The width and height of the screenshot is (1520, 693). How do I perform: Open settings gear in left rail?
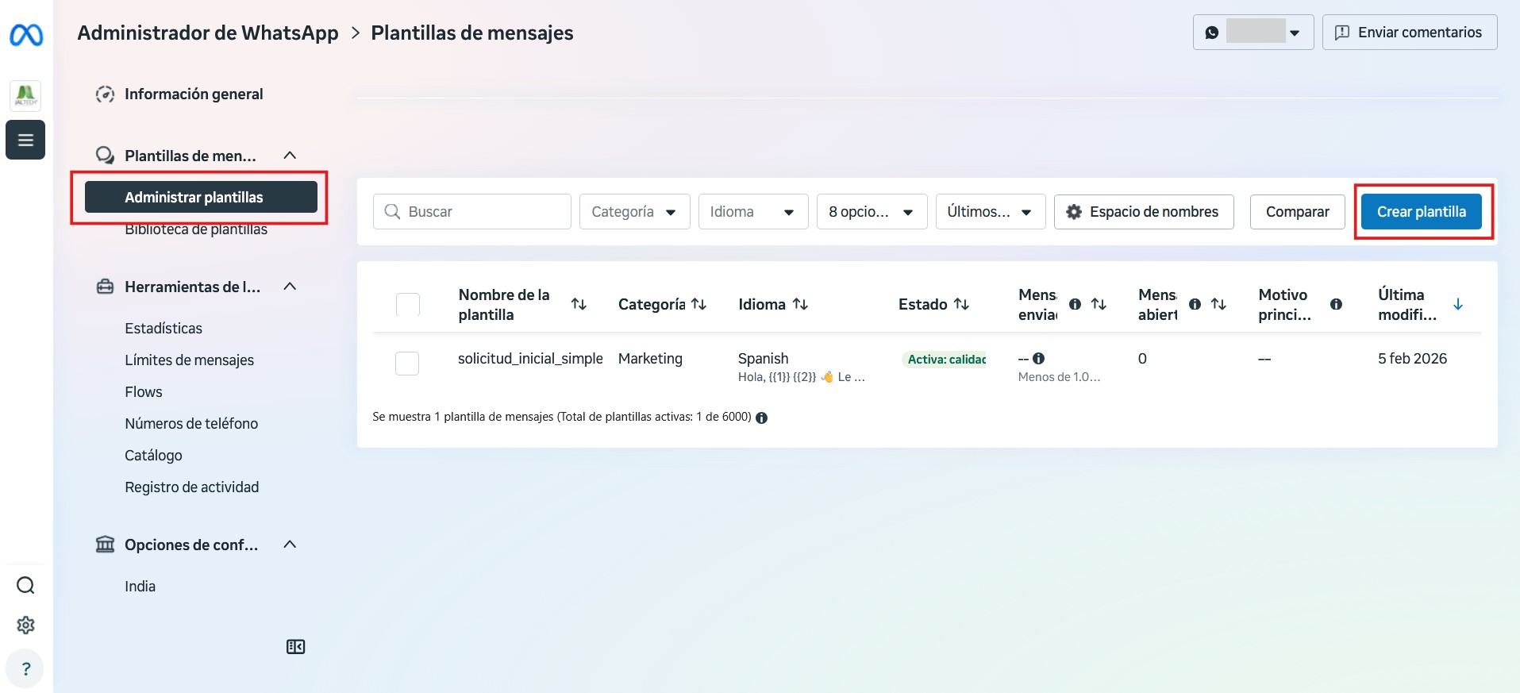pos(25,625)
